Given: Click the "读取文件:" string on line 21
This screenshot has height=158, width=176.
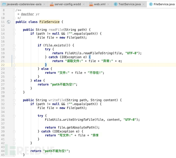Looking at the screenshot, I should tap(74, 61).
